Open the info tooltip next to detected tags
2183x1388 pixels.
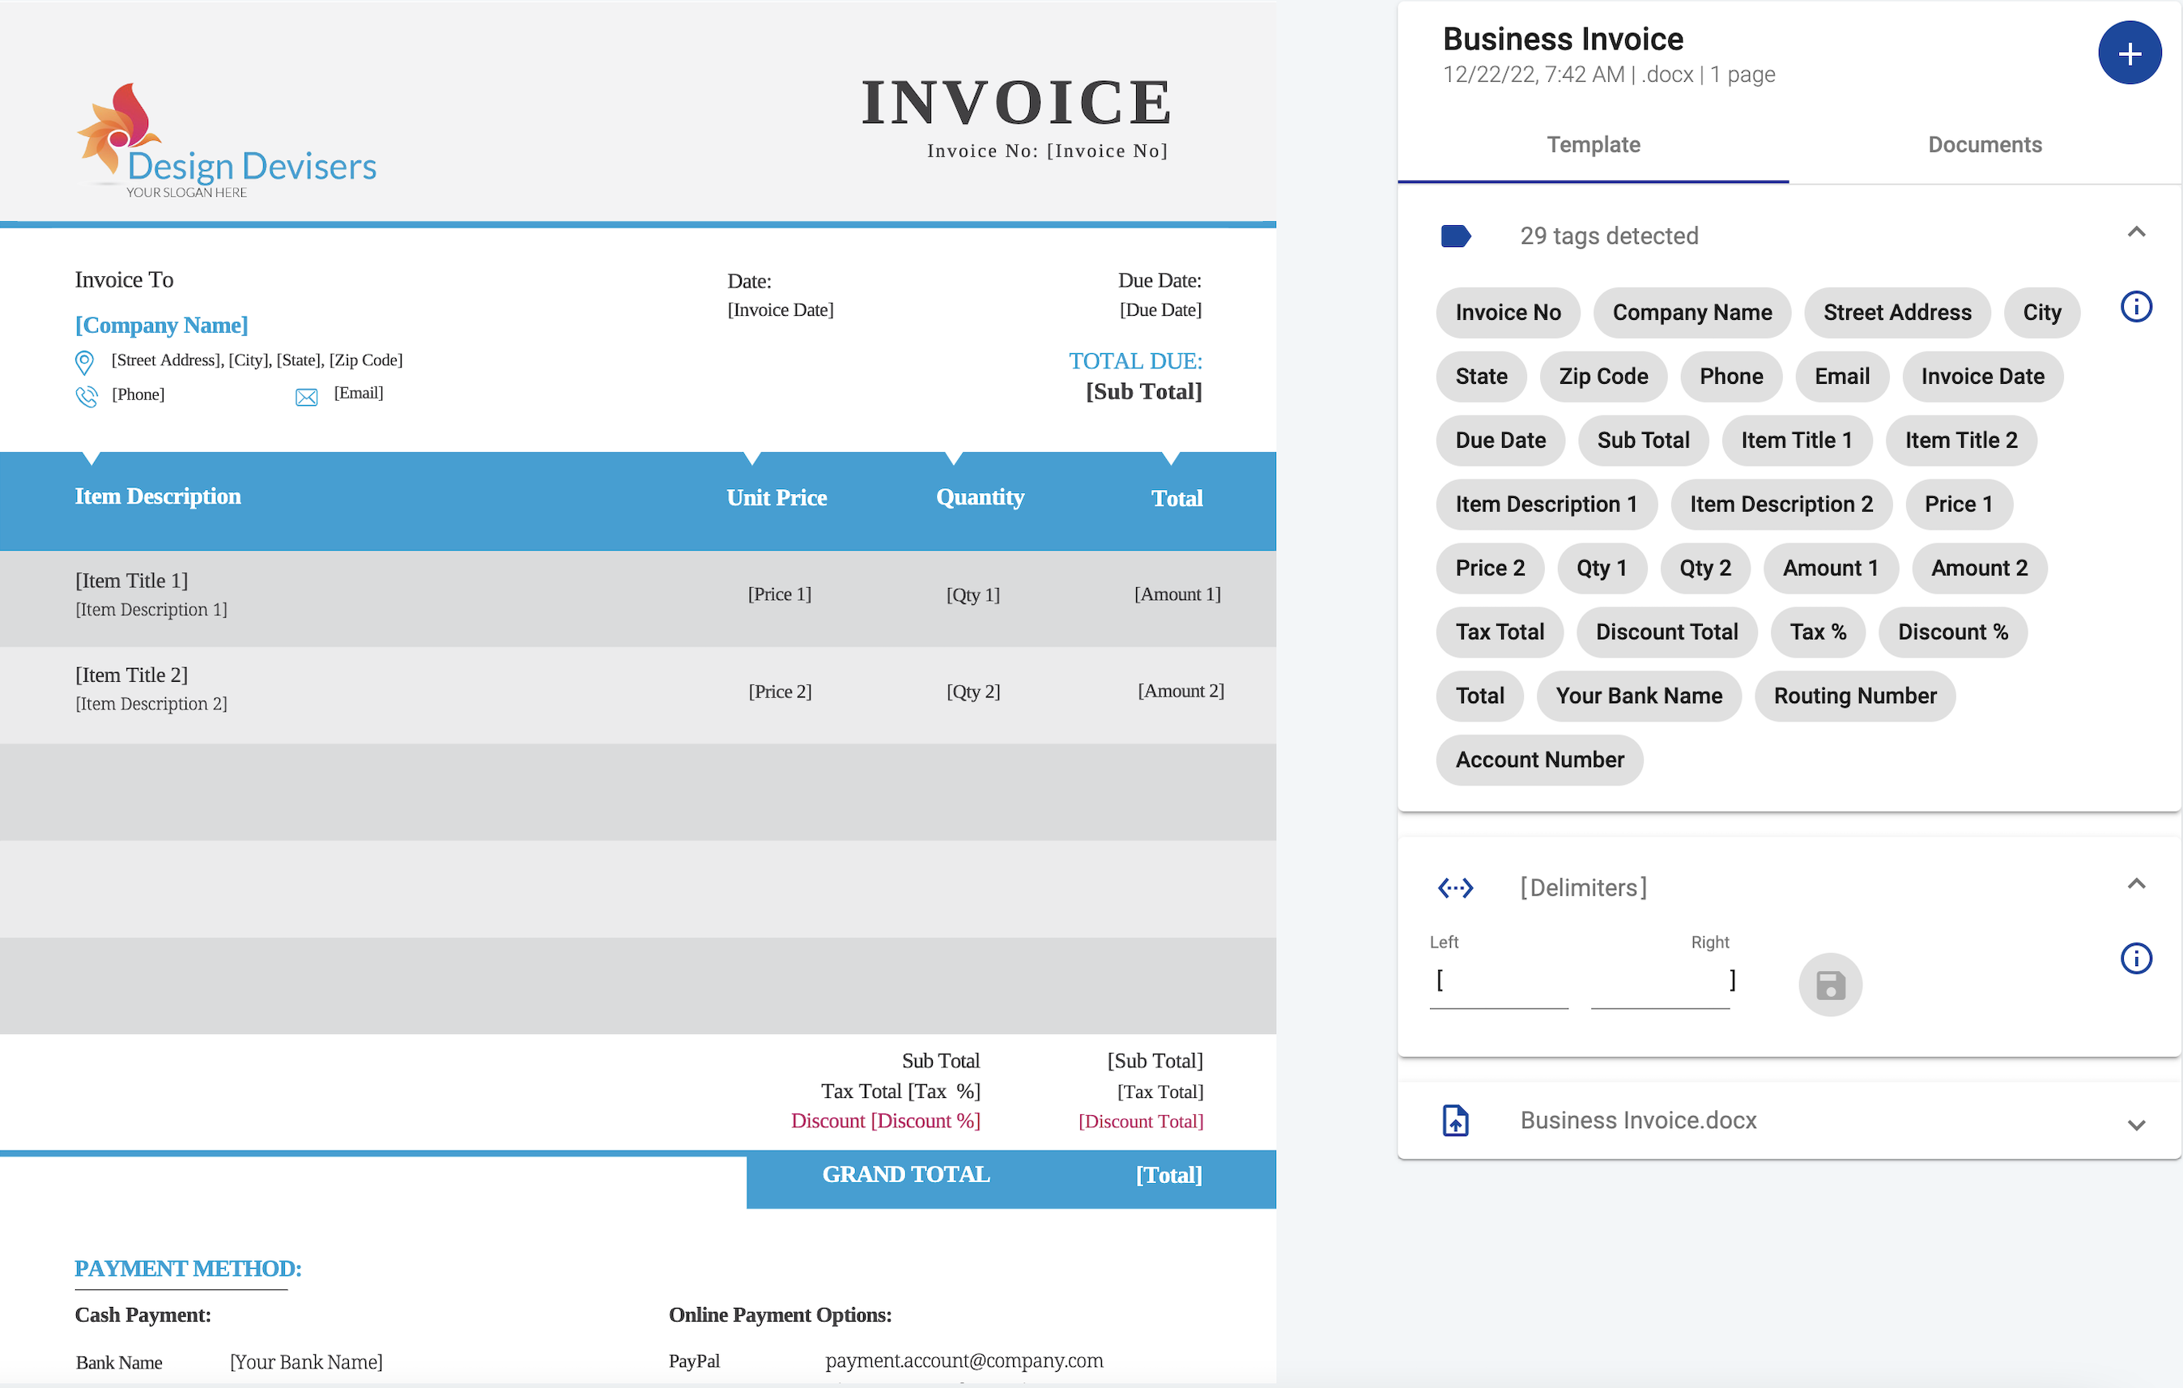coord(2137,306)
